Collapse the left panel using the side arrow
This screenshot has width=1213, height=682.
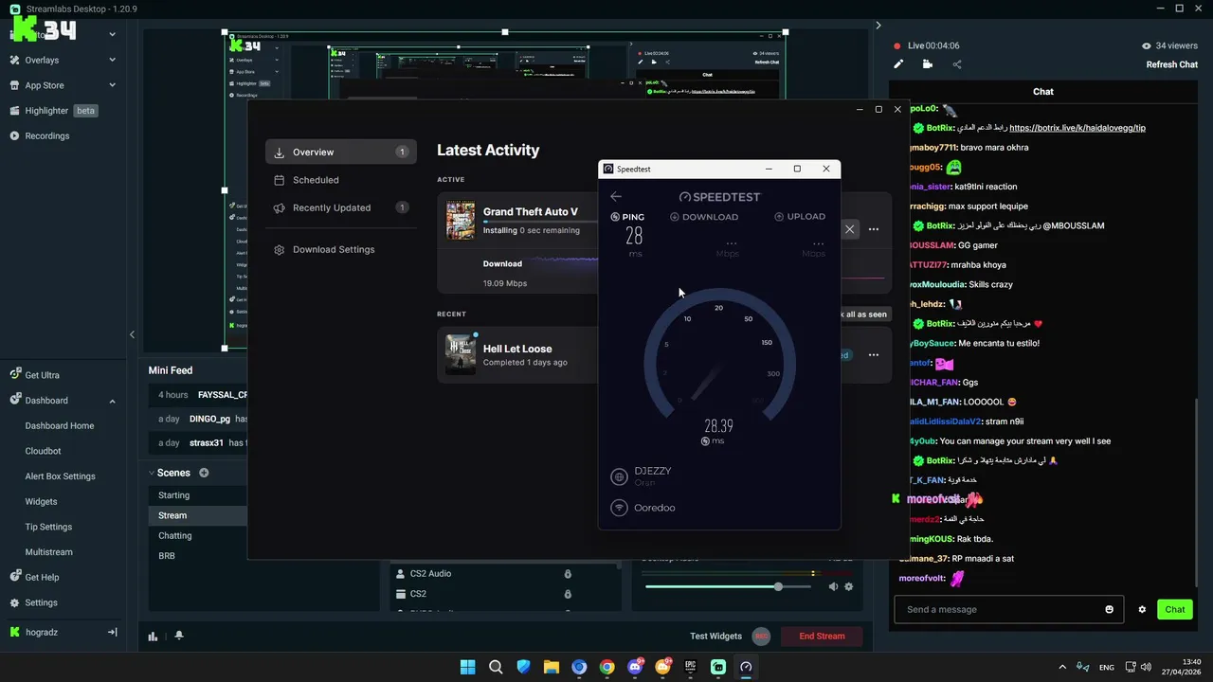coord(132,334)
